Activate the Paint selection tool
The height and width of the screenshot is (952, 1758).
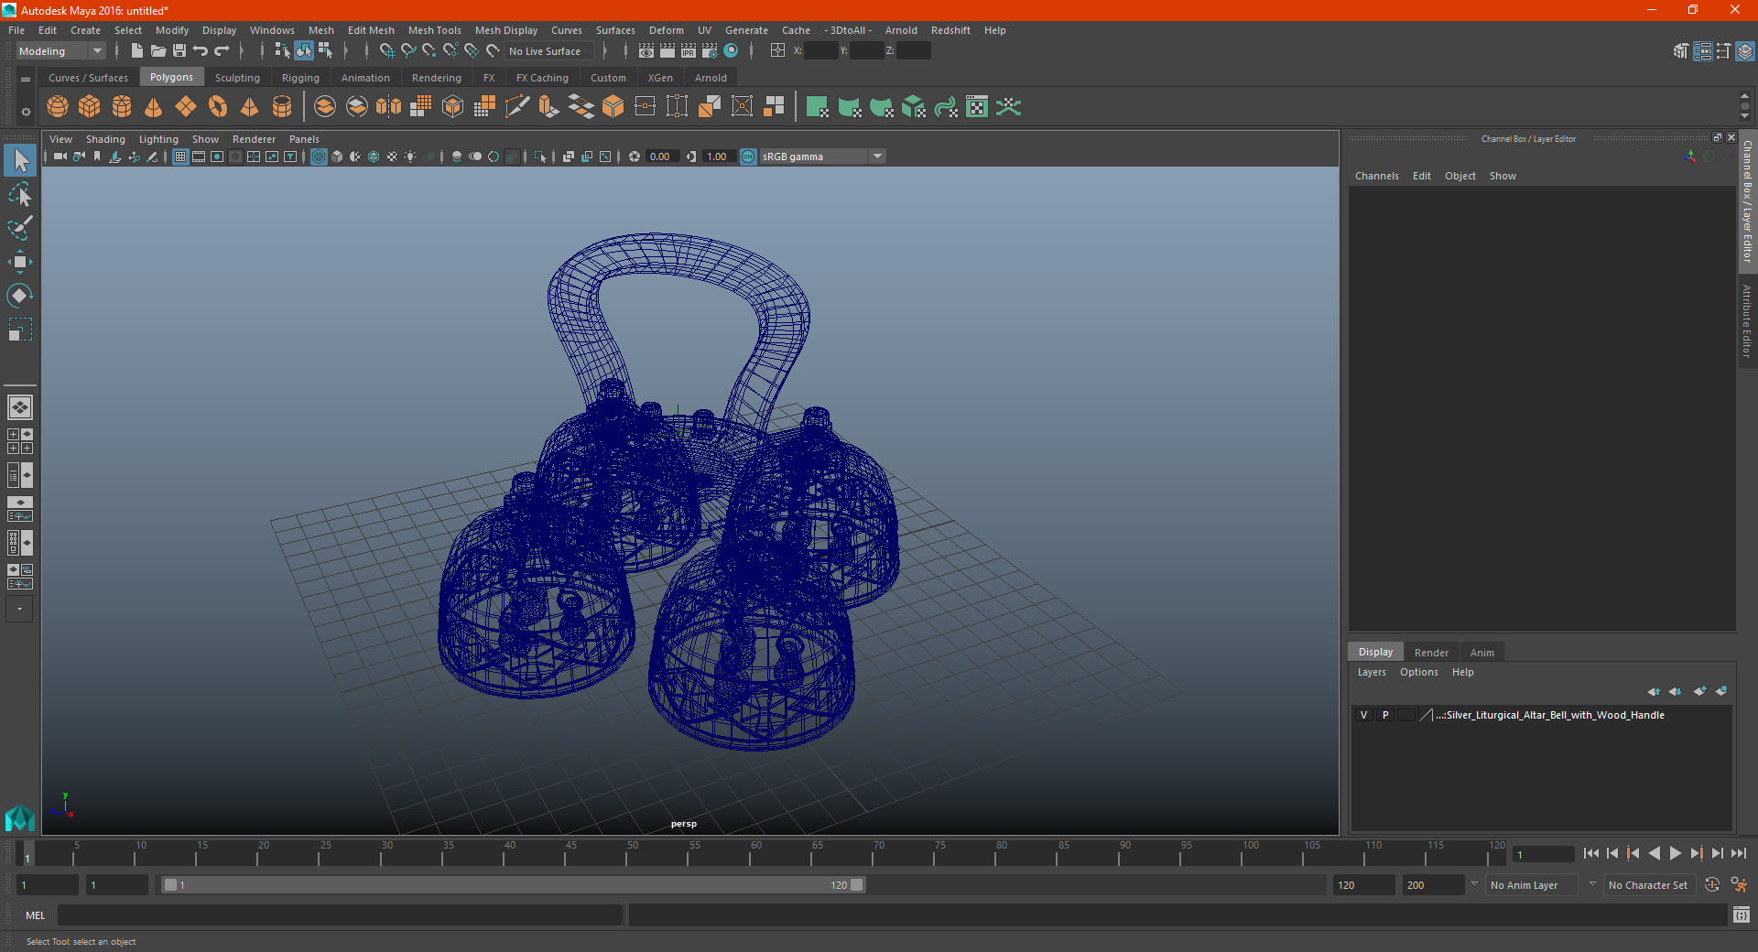[19, 228]
